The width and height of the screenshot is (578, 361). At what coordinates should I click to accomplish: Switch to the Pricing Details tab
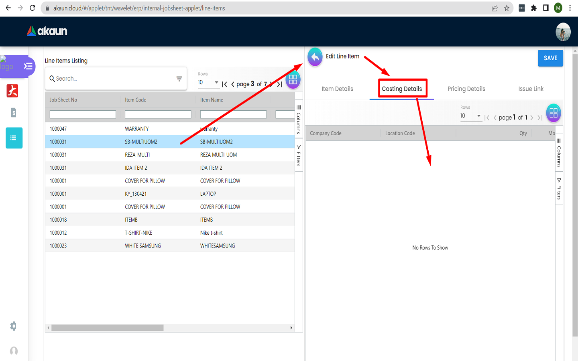tap(466, 89)
